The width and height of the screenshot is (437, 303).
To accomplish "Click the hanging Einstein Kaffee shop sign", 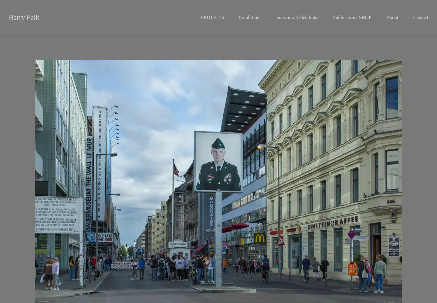I will tap(394, 246).
